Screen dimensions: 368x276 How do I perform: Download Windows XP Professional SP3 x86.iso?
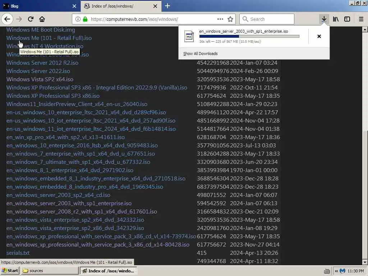point(53,96)
